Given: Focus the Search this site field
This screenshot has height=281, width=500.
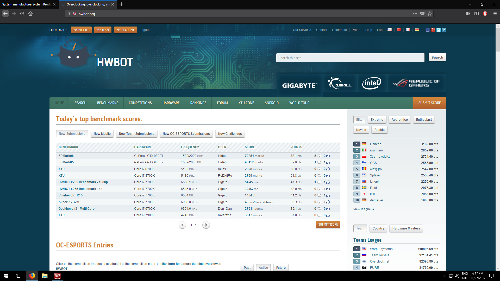Looking at the screenshot, I should click(x=350, y=58).
